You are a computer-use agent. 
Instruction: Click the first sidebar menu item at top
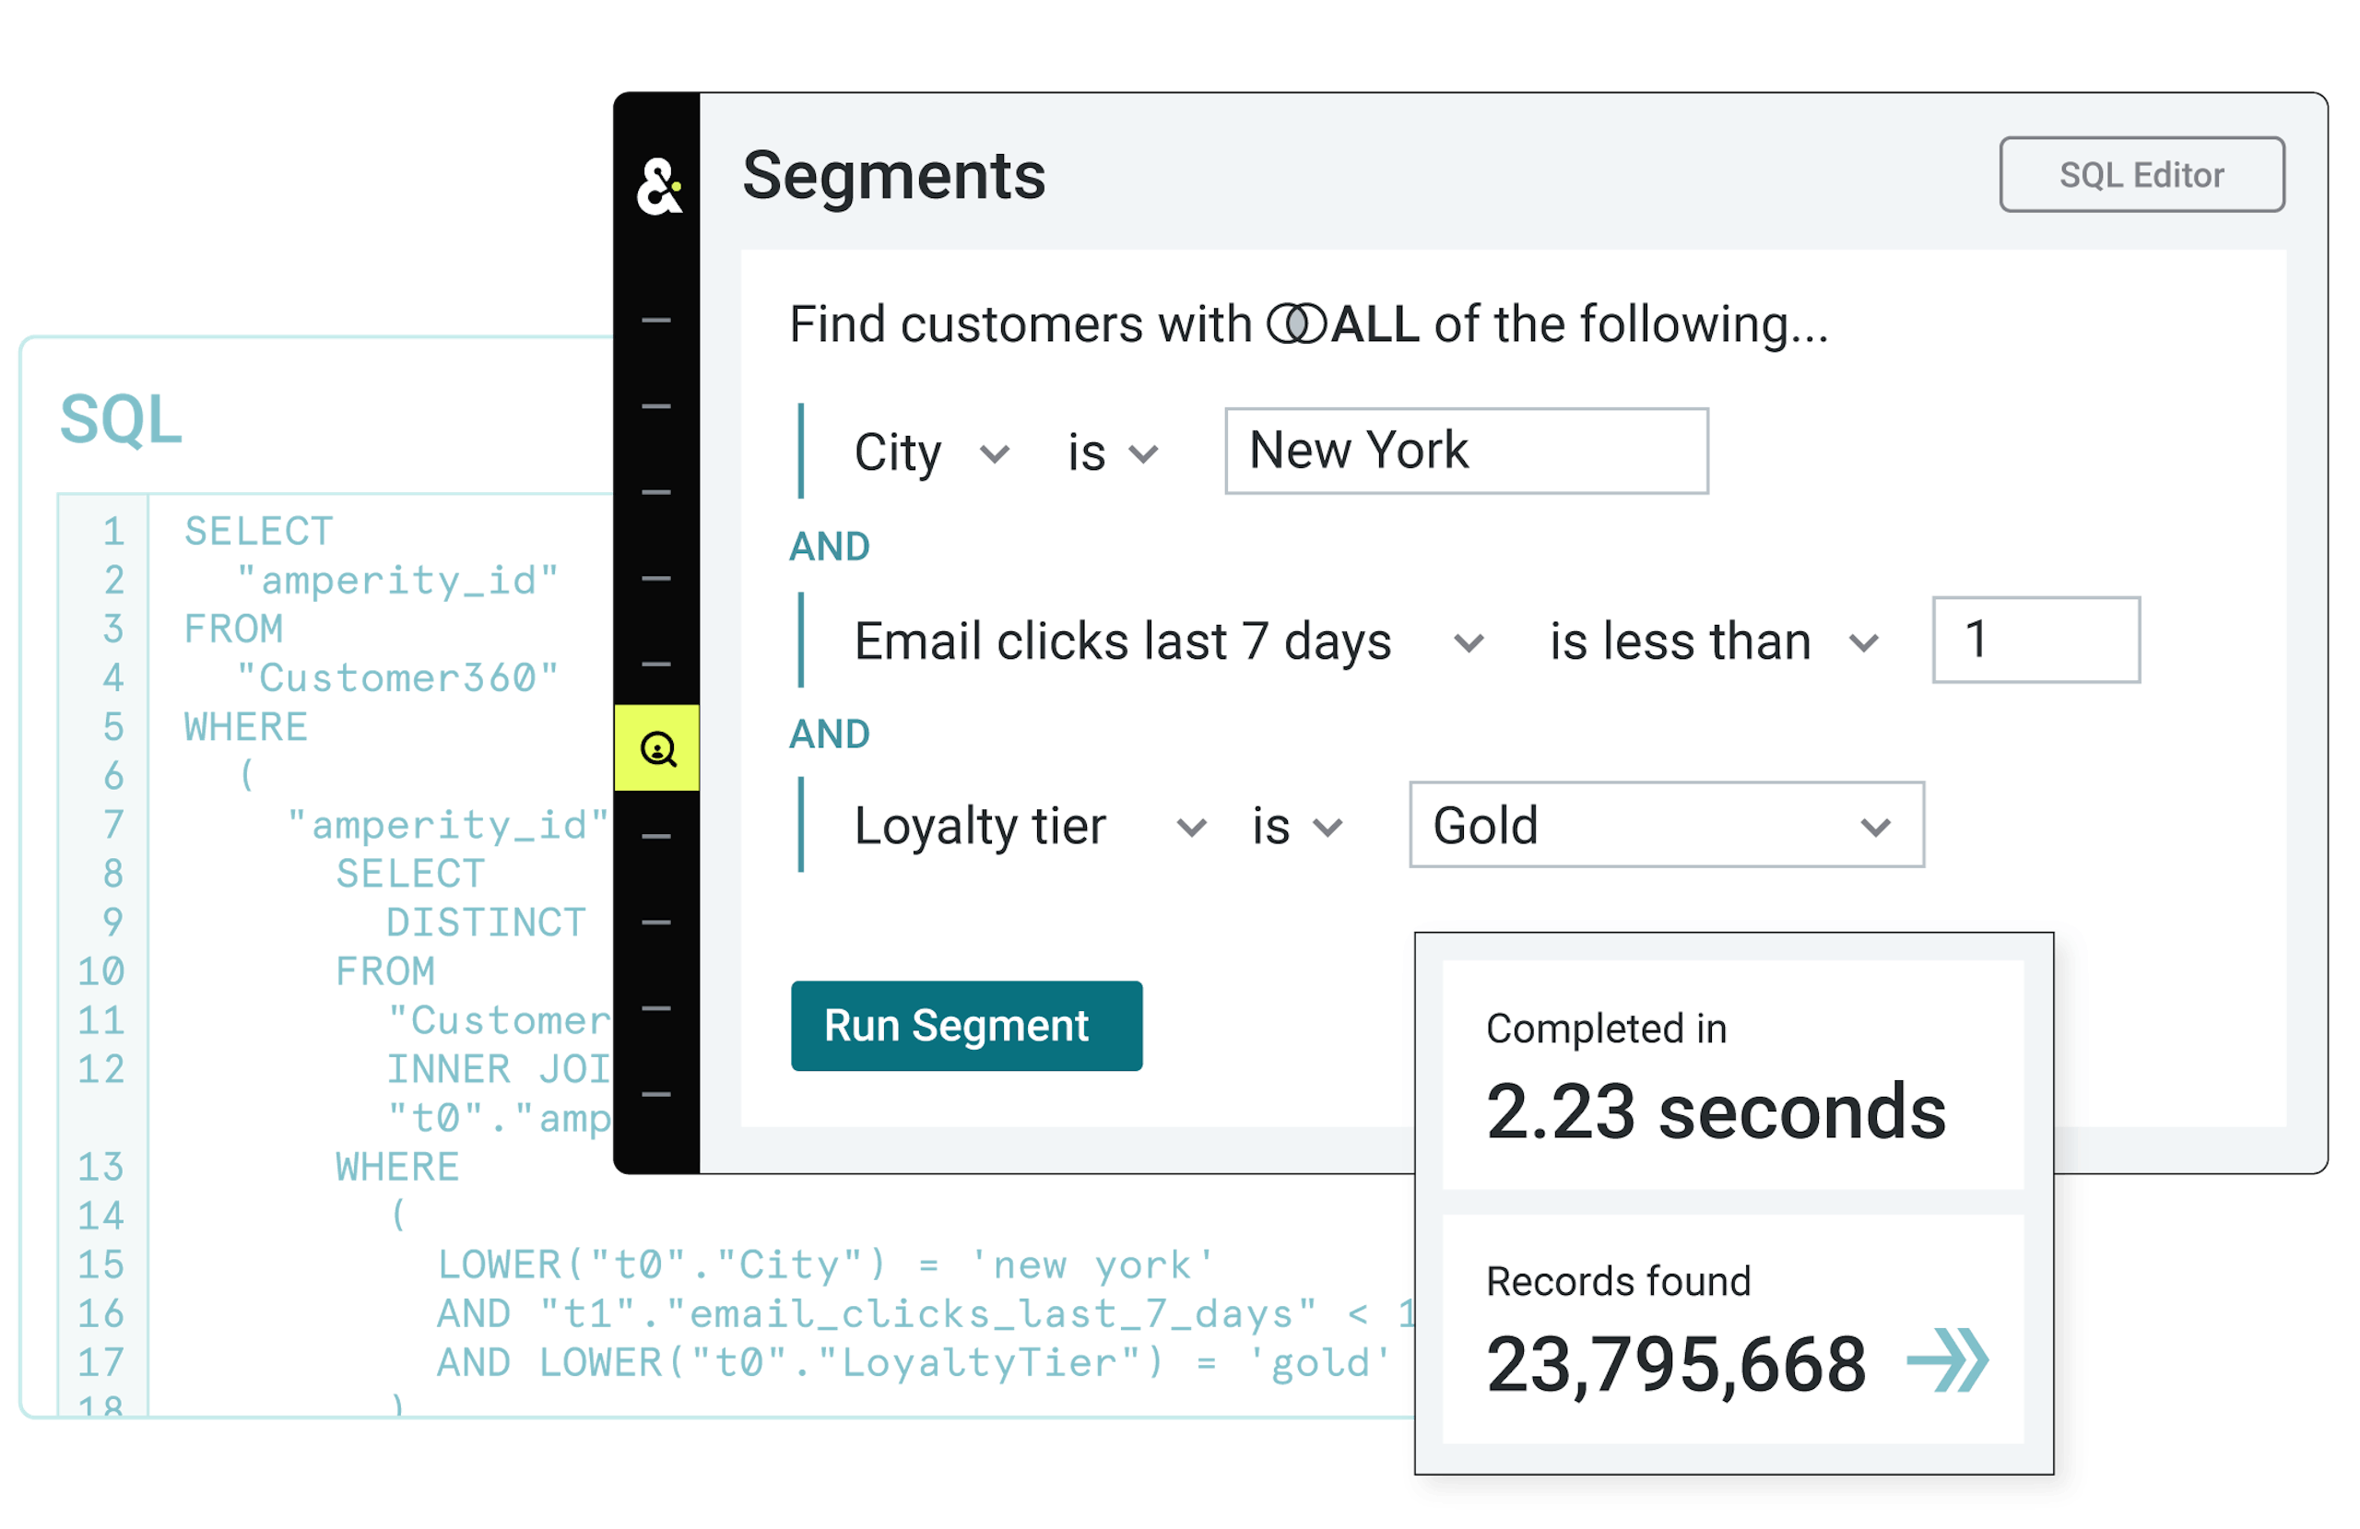click(656, 321)
